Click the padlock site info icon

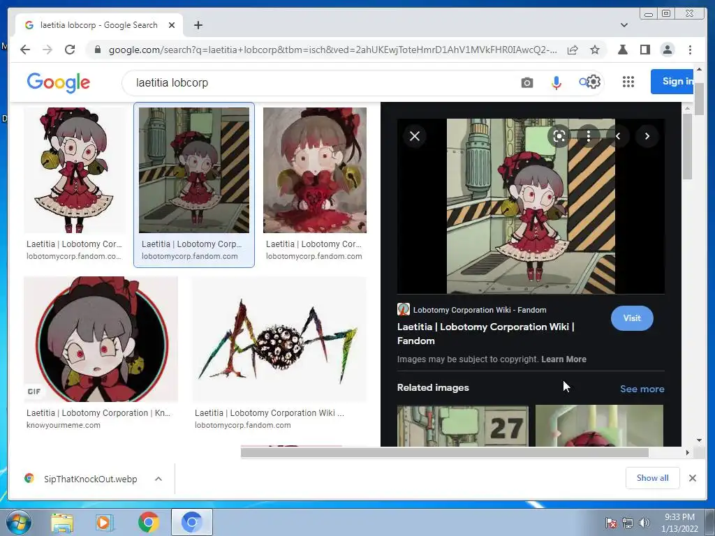[97, 50]
